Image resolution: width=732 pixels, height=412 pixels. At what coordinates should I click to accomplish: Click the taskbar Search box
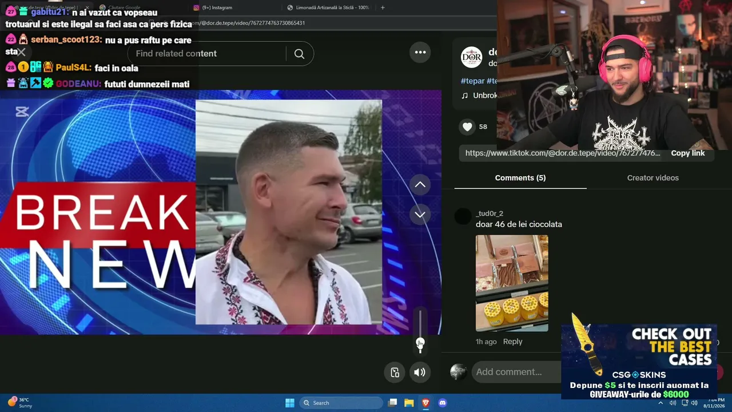click(341, 403)
